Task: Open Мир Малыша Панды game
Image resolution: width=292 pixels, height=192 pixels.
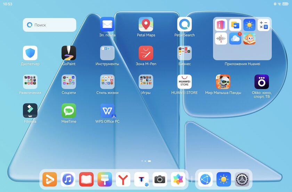Action: click(x=223, y=82)
